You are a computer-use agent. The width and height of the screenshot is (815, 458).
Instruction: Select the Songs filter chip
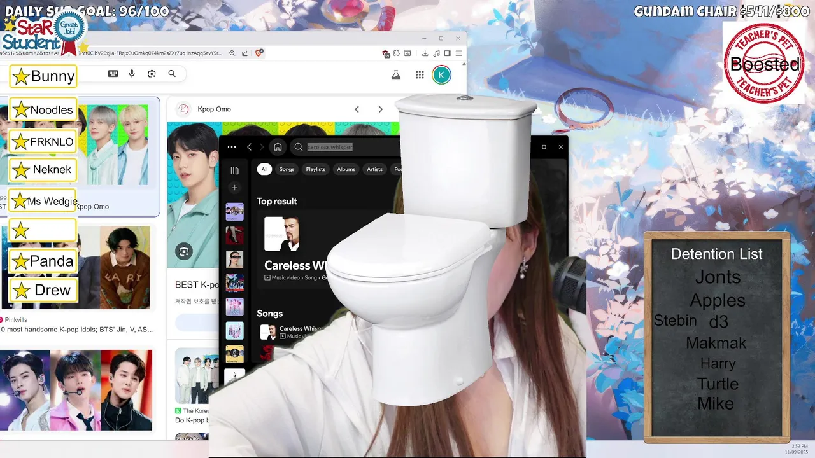pyautogui.click(x=287, y=169)
